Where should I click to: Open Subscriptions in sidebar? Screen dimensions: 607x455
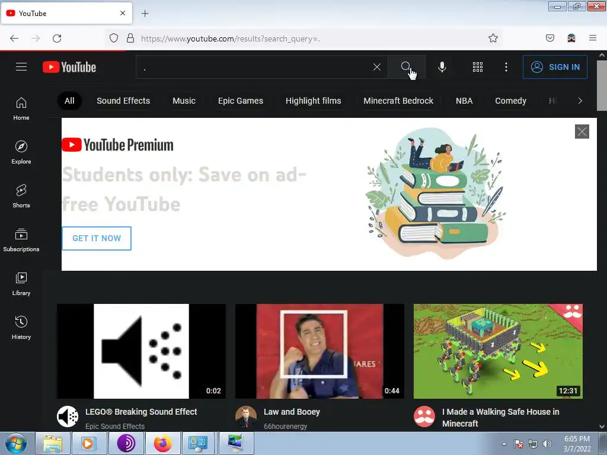pyautogui.click(x=21, y=240)
